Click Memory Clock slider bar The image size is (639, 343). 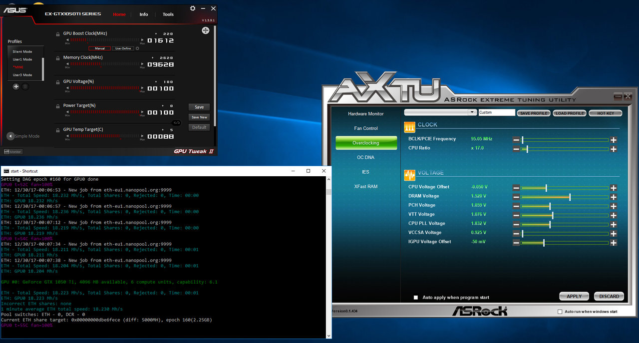pyautogui.click(x=105, y=64)
